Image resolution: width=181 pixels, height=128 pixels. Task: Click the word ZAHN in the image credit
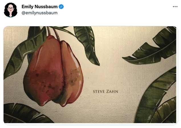112,92
